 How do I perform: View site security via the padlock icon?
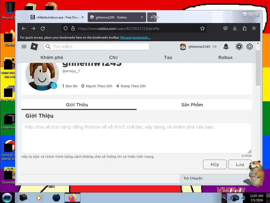point(73,29)
